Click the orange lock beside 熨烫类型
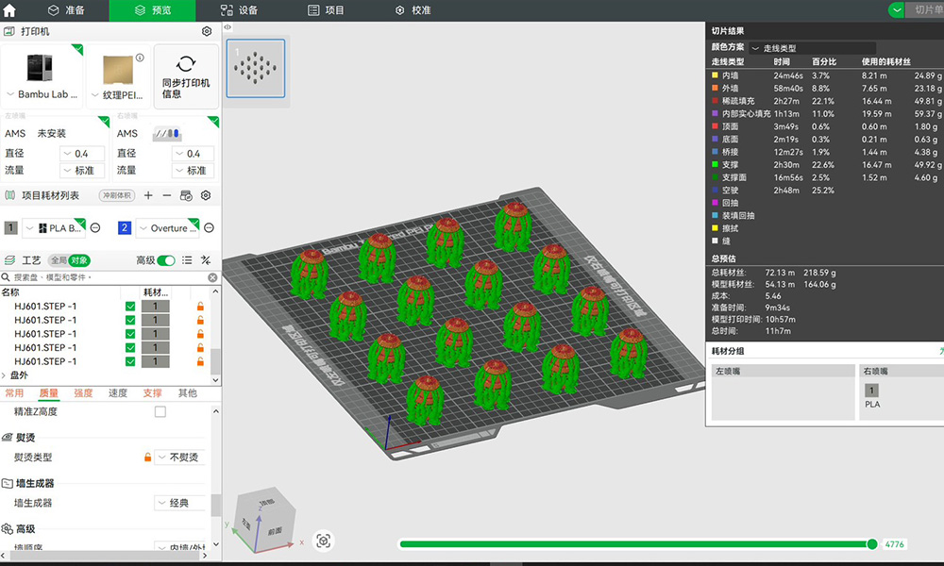Screen dimensions: 944x566 (147, 458)
